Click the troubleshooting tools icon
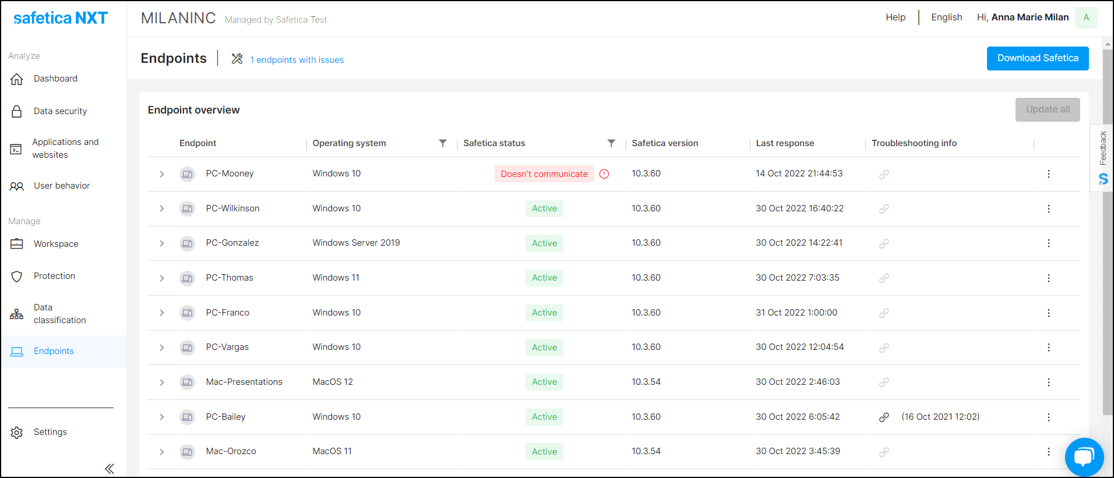This screenshot has width=1114, height=478. pyautogui.click(x=237, y=59)
